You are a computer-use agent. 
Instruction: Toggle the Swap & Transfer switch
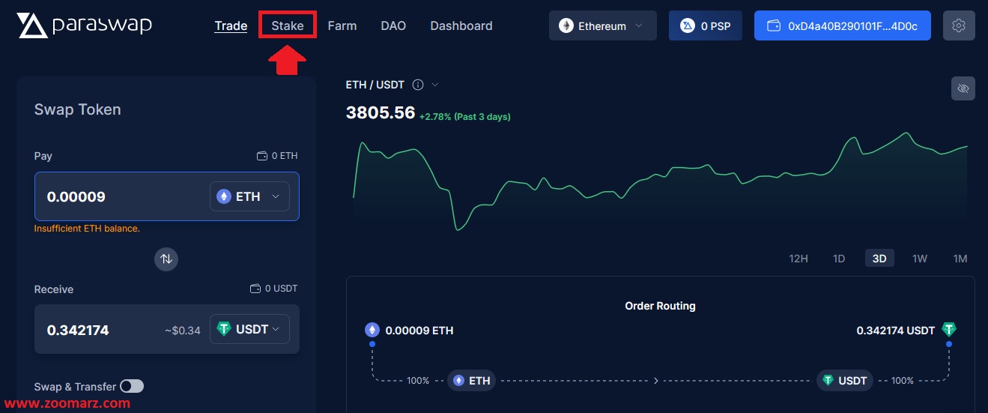pyautogui.click(x=132, y=386)
